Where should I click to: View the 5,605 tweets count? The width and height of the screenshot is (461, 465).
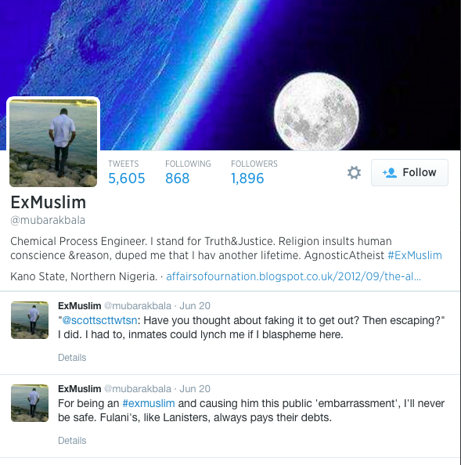pyautogui.click(x=127, y=172)
